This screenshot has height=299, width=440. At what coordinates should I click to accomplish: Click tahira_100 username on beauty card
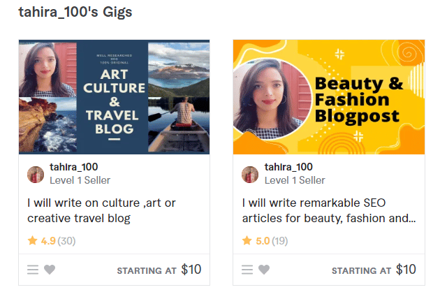tap(288, 167)
